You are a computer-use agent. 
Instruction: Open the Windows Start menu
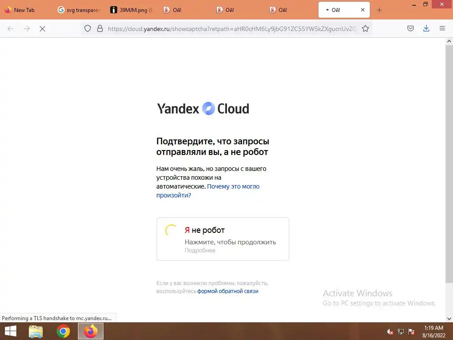coord(11,331)
